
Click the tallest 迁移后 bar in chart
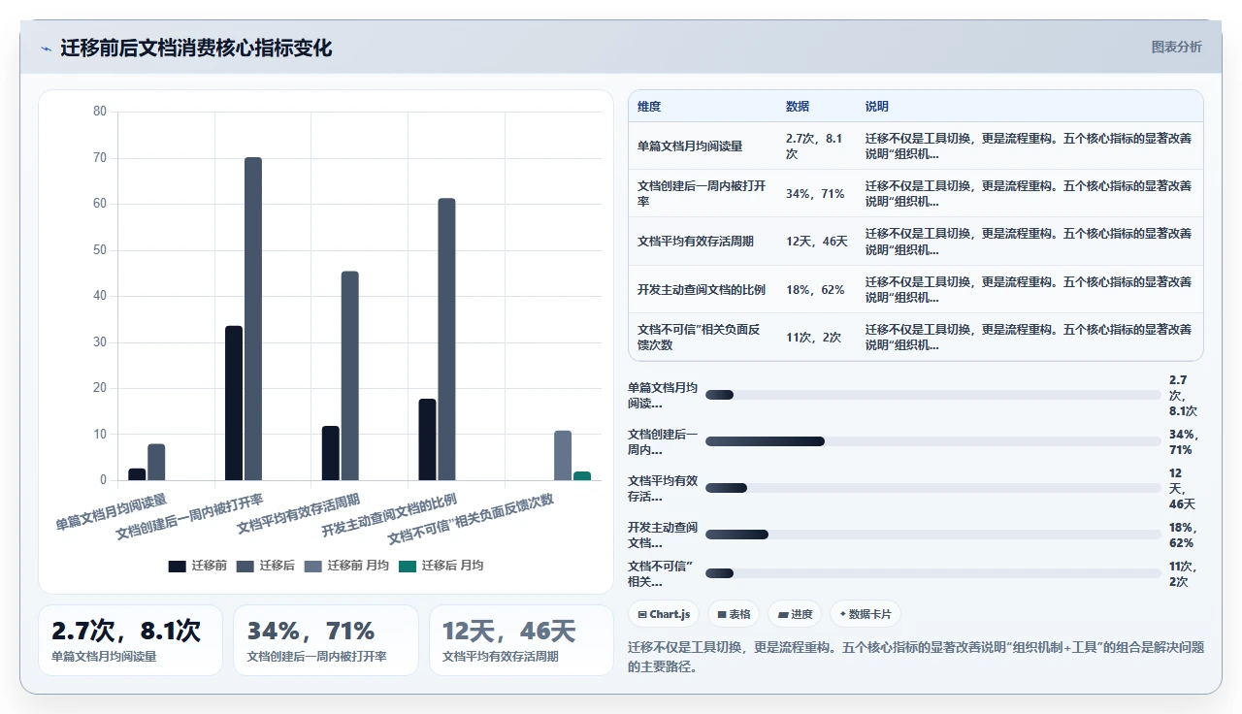click(x=253, y=318)
